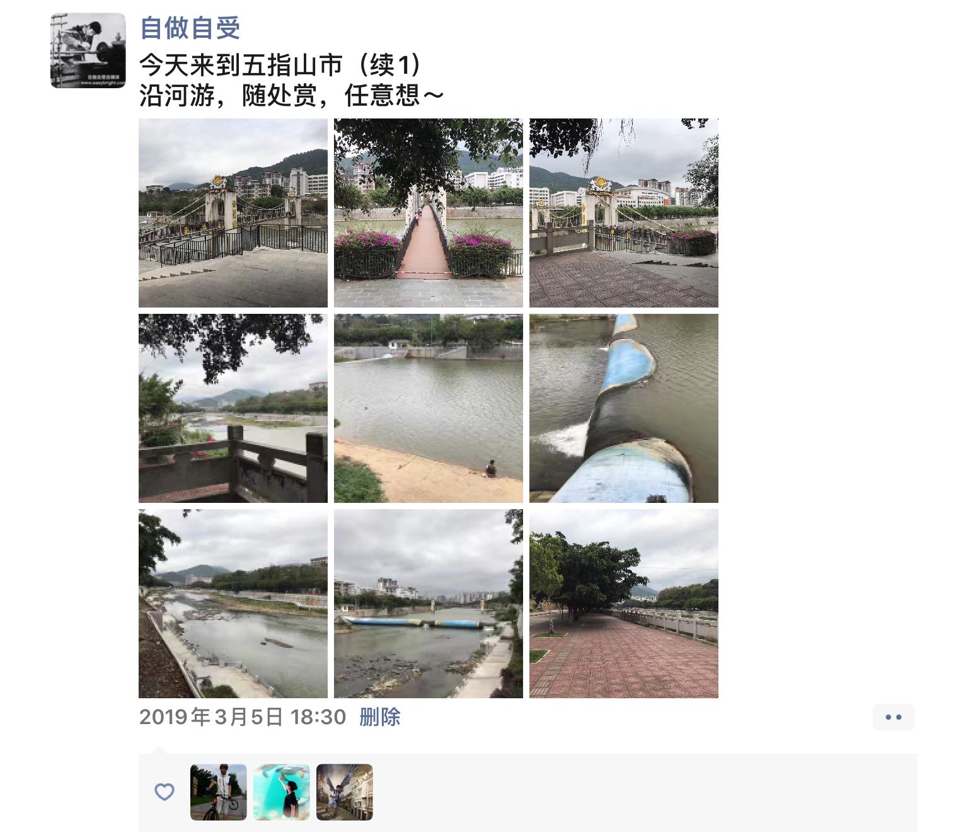Image resolution: width=968 pixels, height=835 pixels.
Task: Click the 自做自受 username link
Action: click(x=190, y=28)
